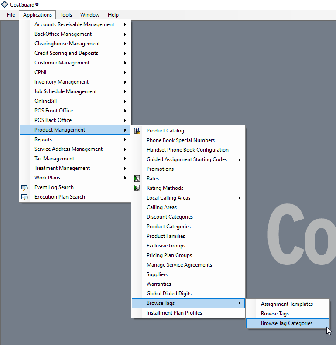This screenshot has height=345, width=336.
Task: Choose Assignment Templates from submenu
Action: pos(287,304)
